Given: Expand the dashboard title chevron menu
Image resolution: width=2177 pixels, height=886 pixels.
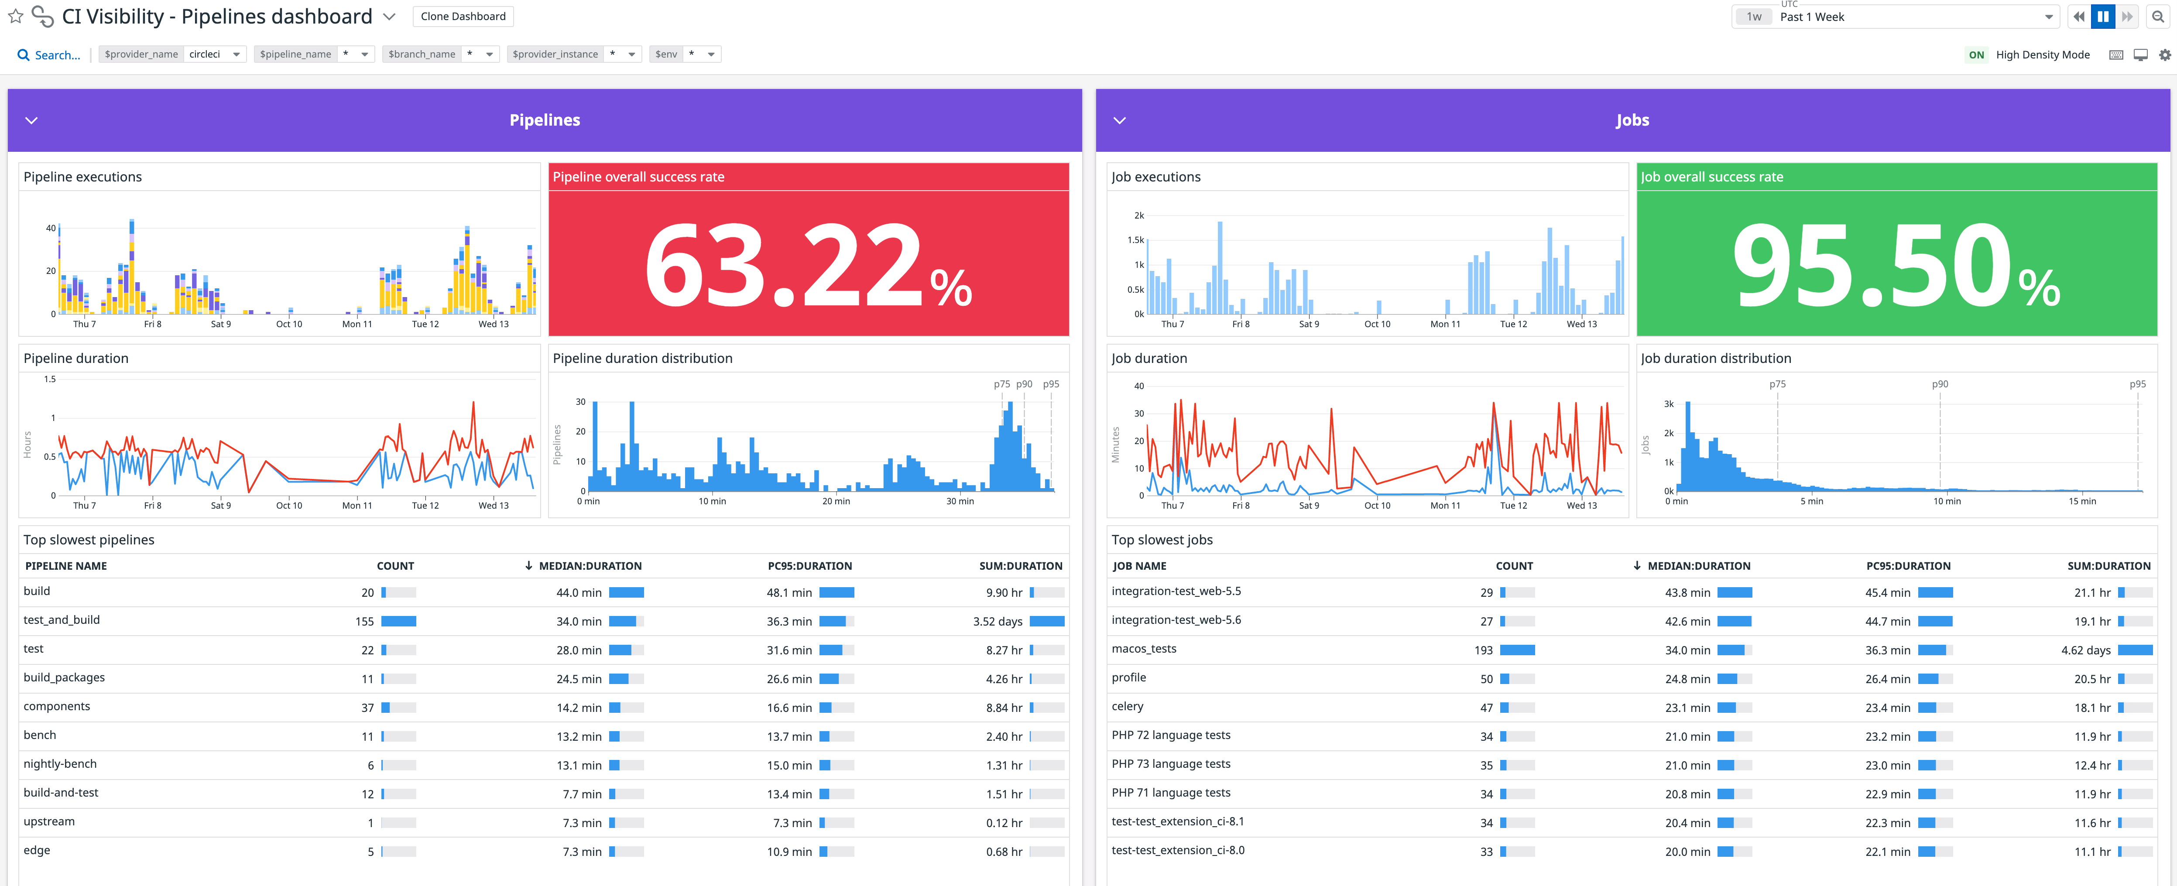Looking at the screenshot, I should (390, 17).
